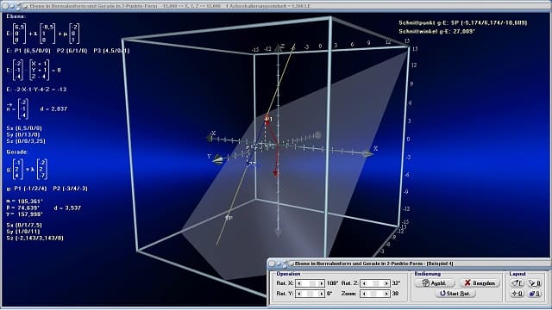
Task: Click distance value 'd = 2,837'
Action: tap(53, 109)
